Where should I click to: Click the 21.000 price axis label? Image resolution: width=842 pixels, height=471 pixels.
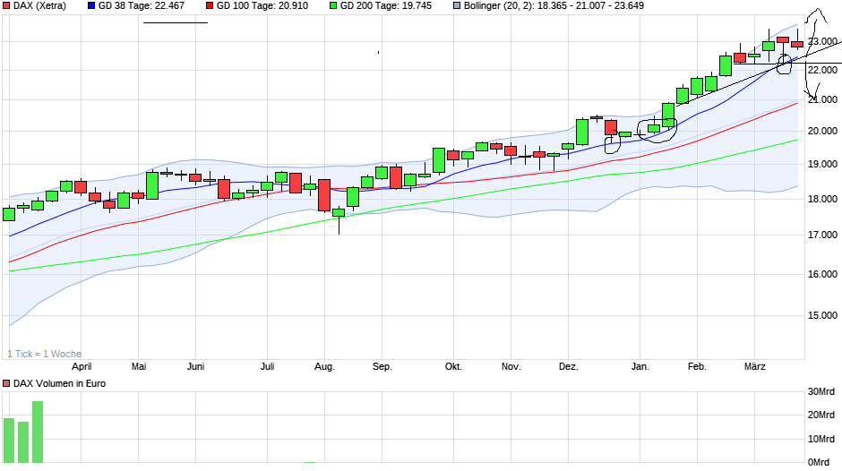pos(822,99)
